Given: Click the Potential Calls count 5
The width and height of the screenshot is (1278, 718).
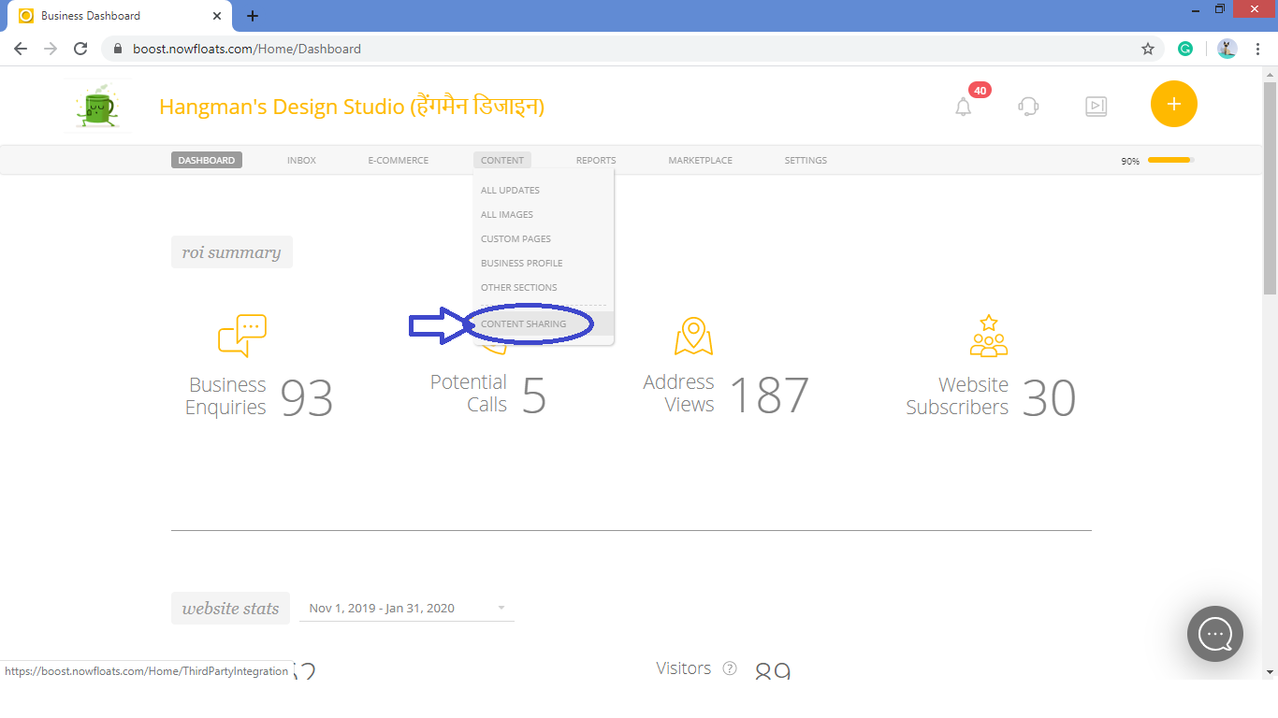Looking at the screenshot, I should [533, 395].
